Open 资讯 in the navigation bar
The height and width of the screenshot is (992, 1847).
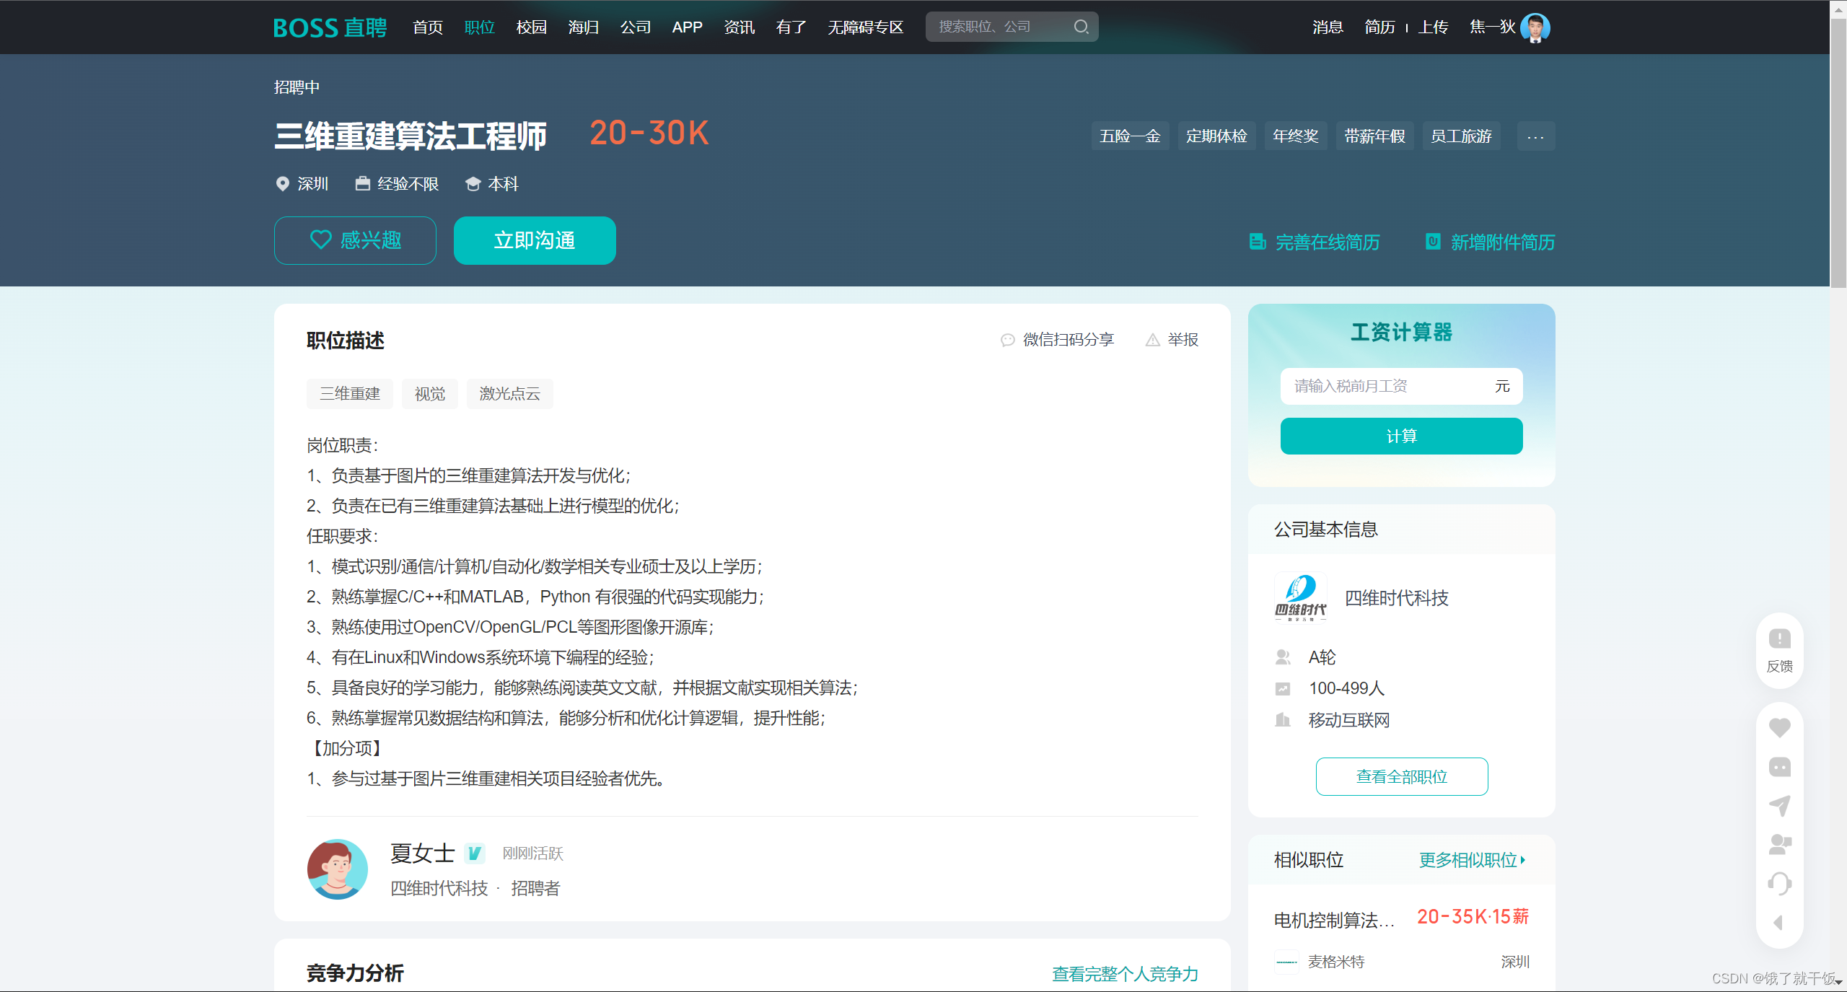coord(740,27)
